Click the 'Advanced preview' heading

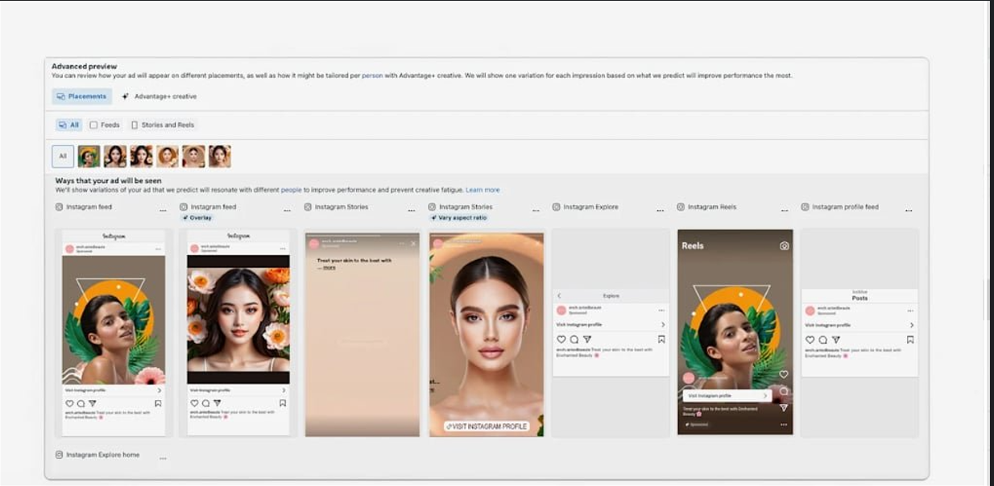tap(85, 66)
